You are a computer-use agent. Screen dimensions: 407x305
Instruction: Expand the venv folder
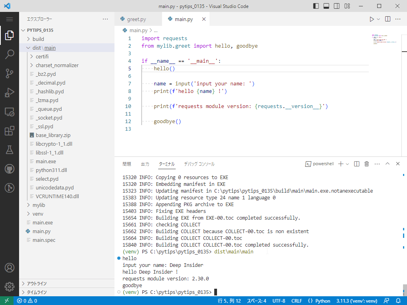tap(38, 214)
